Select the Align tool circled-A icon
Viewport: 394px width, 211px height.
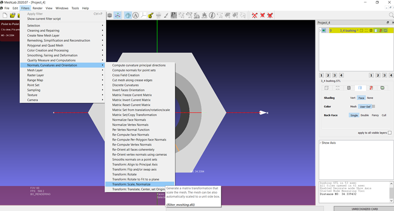click(x=136, y=16)
